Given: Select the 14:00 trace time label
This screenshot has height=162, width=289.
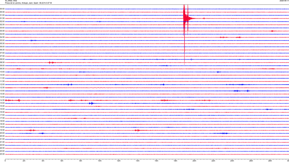Looking at the screenshot, I should (x=2, y=97).
